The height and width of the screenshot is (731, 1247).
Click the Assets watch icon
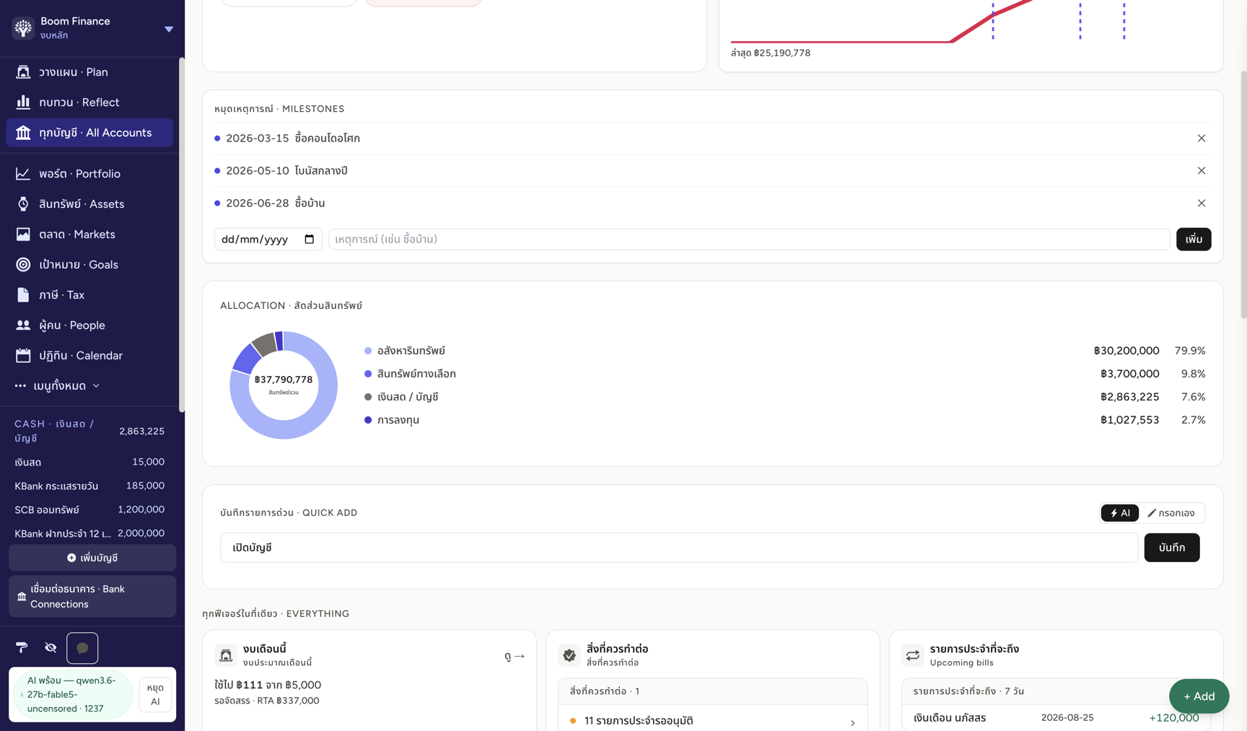tap(23, 204)
